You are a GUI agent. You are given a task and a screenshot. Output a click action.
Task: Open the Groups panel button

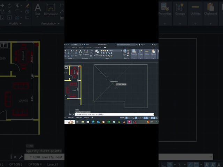140,52
